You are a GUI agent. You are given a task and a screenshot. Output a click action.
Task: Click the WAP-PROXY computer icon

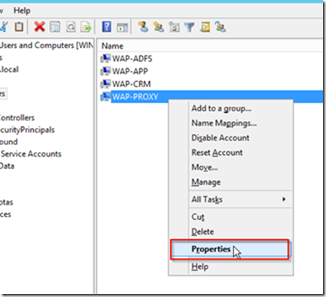click(x=105, y=96)
